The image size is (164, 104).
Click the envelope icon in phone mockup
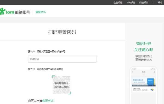(152, 89)
